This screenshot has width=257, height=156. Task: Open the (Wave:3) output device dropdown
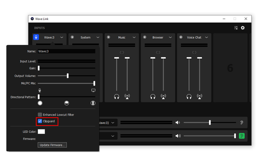click(x=108, y=123)
